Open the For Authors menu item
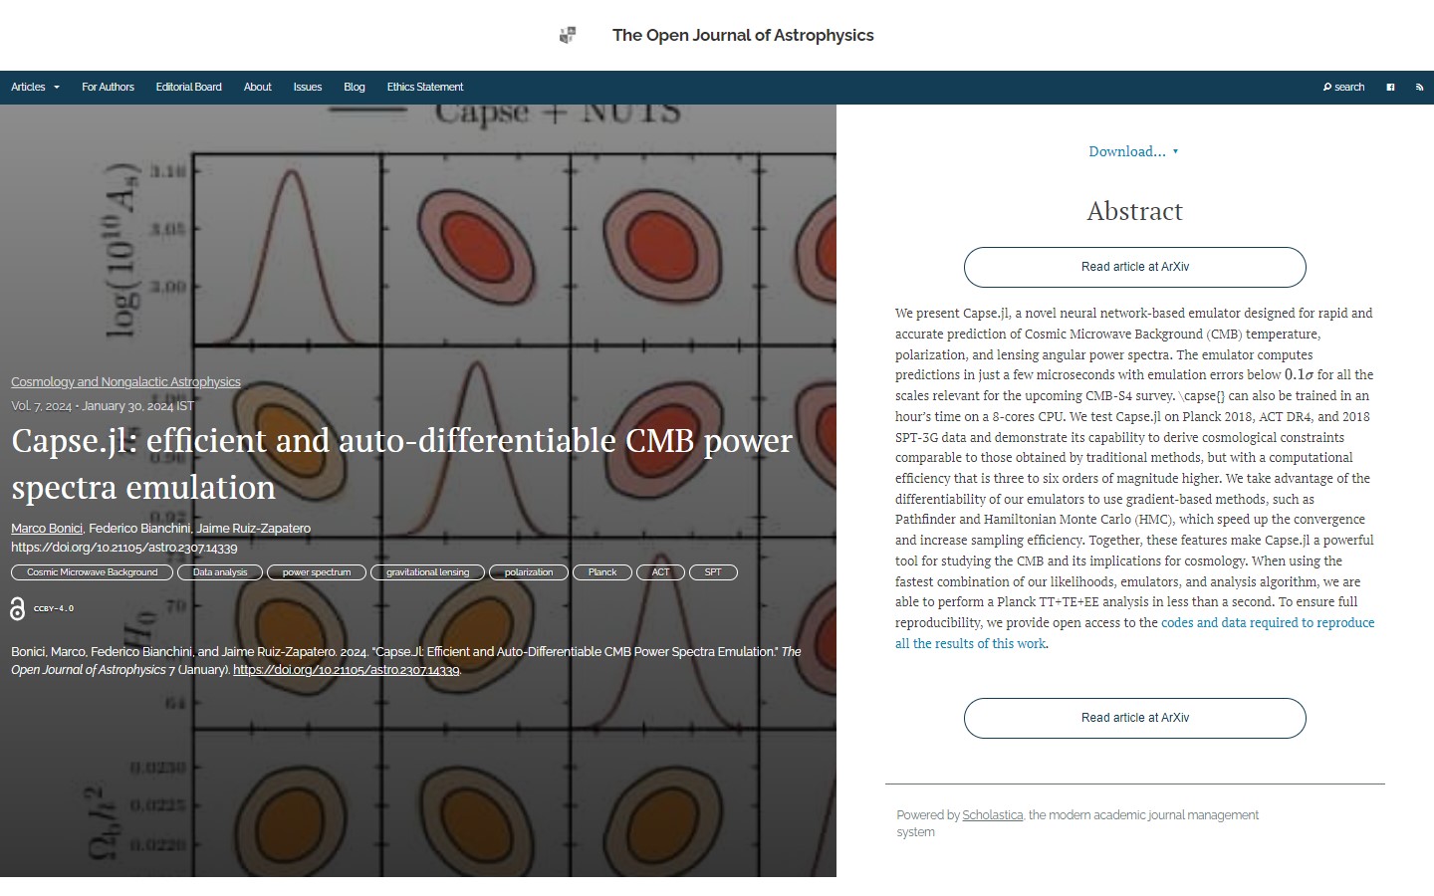Image resolution: width=1434 pixels, height=896 pixels. [108, 88]
